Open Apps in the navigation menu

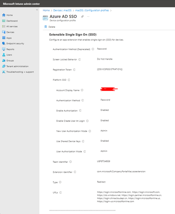coord(9,38)
